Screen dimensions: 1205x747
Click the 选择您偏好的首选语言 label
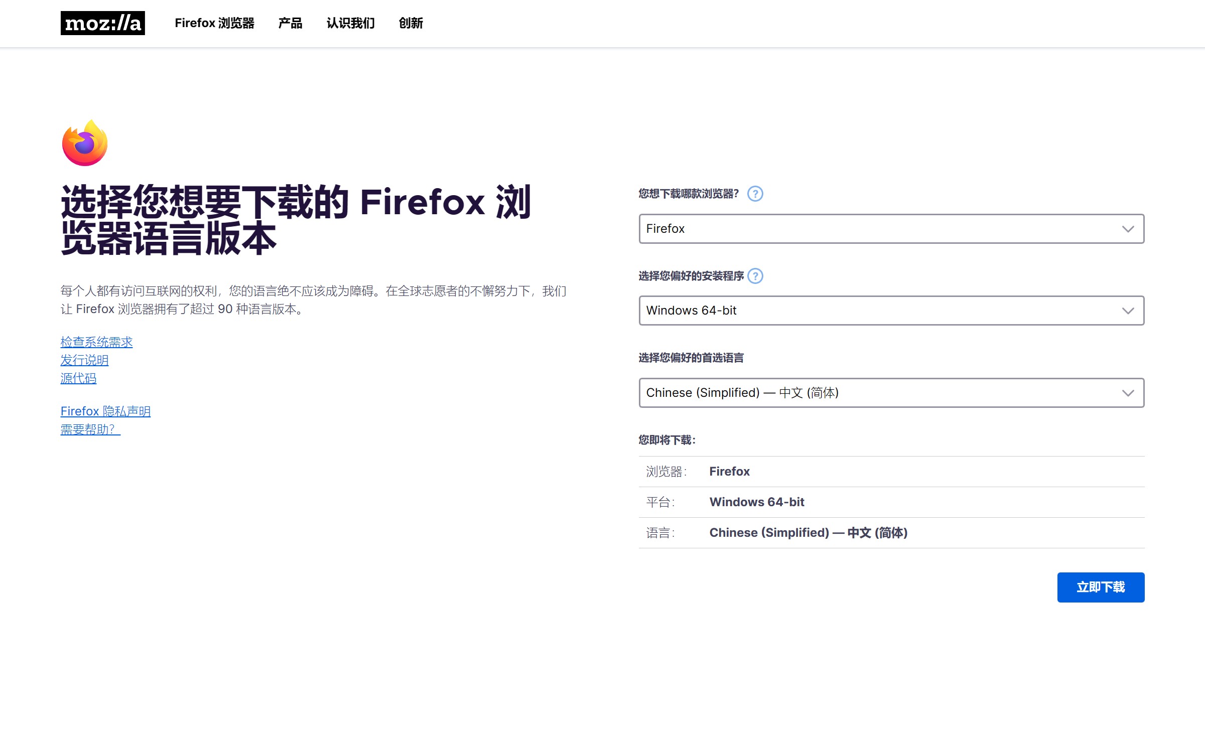[691, 358]
